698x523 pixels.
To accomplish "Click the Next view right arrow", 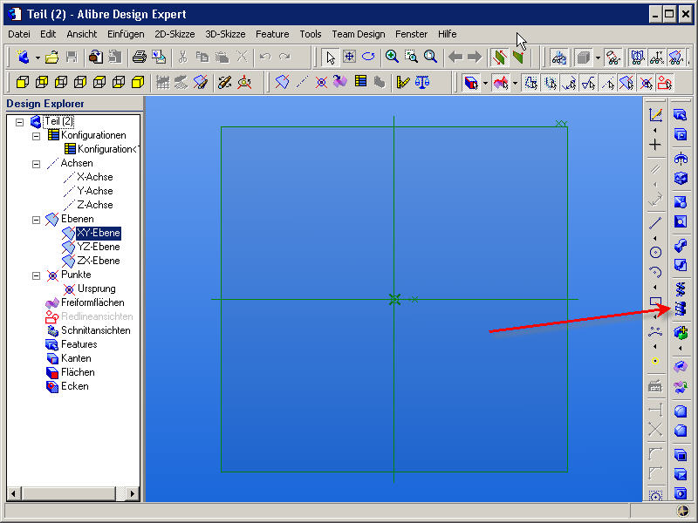I will [x=475, y=57].
